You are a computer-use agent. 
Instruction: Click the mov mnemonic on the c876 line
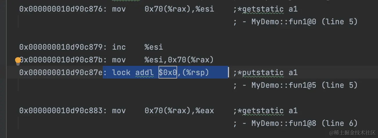tap(119, 9)
